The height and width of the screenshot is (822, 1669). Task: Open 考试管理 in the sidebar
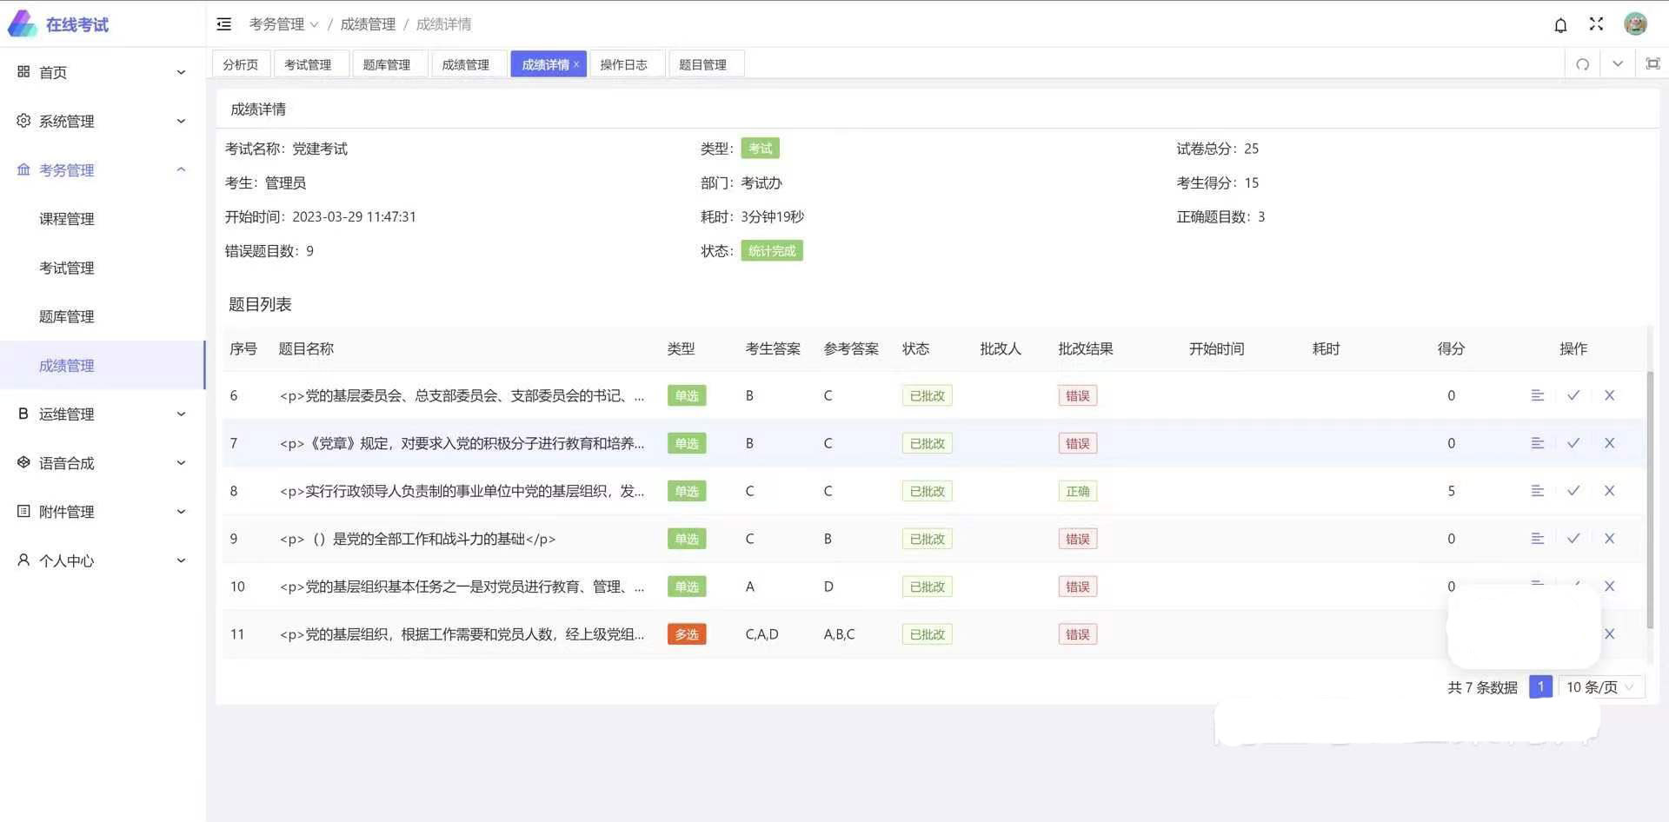pos(67,268)
